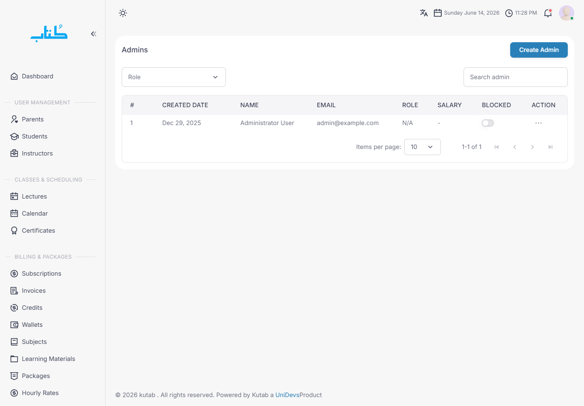Click the Create Admin button
Viewport: 584px width, 406px height.
(x=539, y=50)
